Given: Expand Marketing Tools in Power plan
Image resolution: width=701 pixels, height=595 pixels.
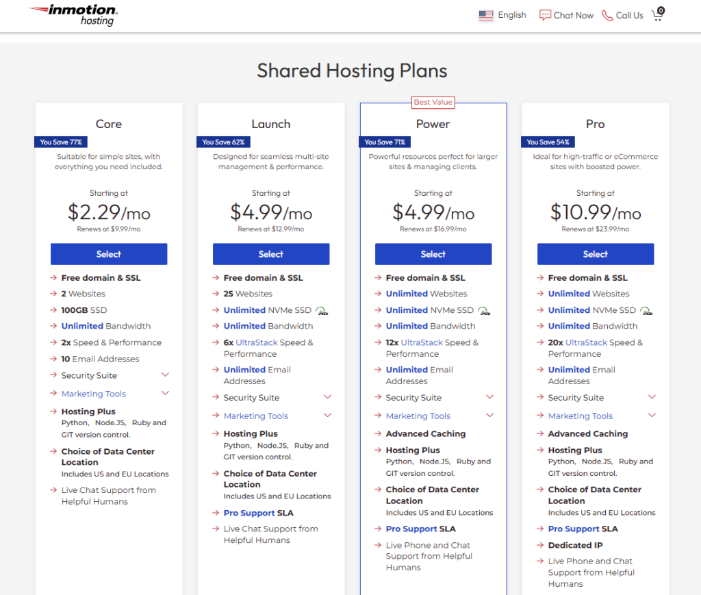Looking at the screenshot, I should click(489, 416).
